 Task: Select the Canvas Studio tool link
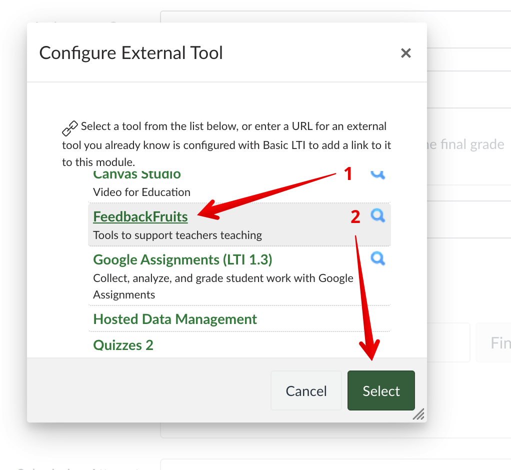point(137,175)
